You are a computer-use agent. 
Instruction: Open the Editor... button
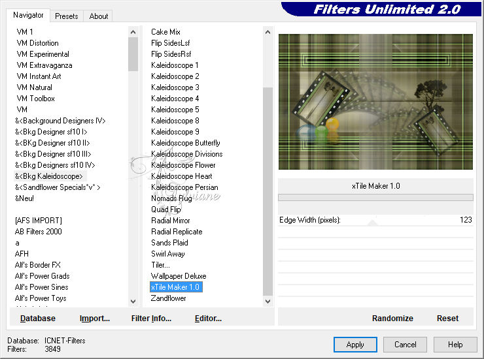point(208,319)
